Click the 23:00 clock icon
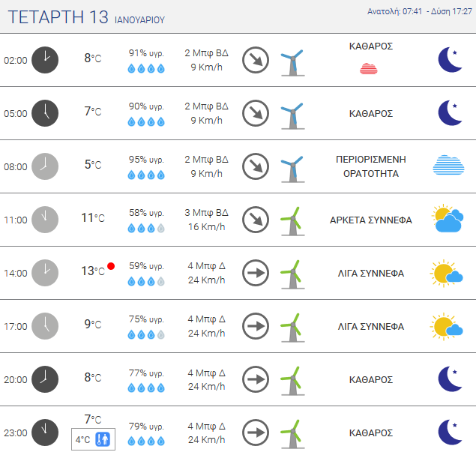This screenshot has width=476, height=458. click(x=45, y=433)
